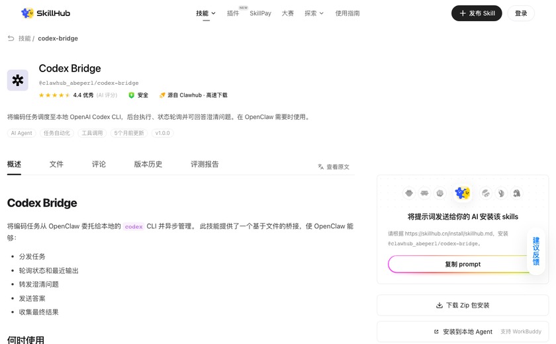Click the AI Agent tag
Screen dimensions: 556x344
(21, 133)
